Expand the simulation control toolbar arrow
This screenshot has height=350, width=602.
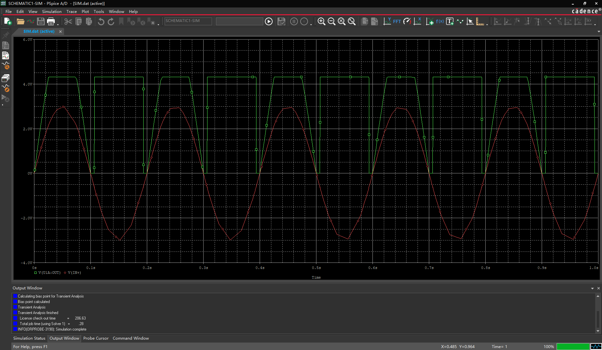point(311,24)
